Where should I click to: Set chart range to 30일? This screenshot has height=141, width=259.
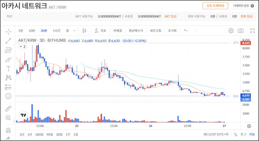pyautogui.click(x=59, y=135)
